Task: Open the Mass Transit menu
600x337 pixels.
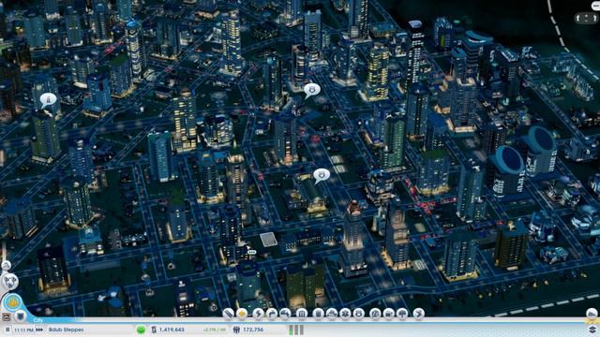Action: (389, 314)
